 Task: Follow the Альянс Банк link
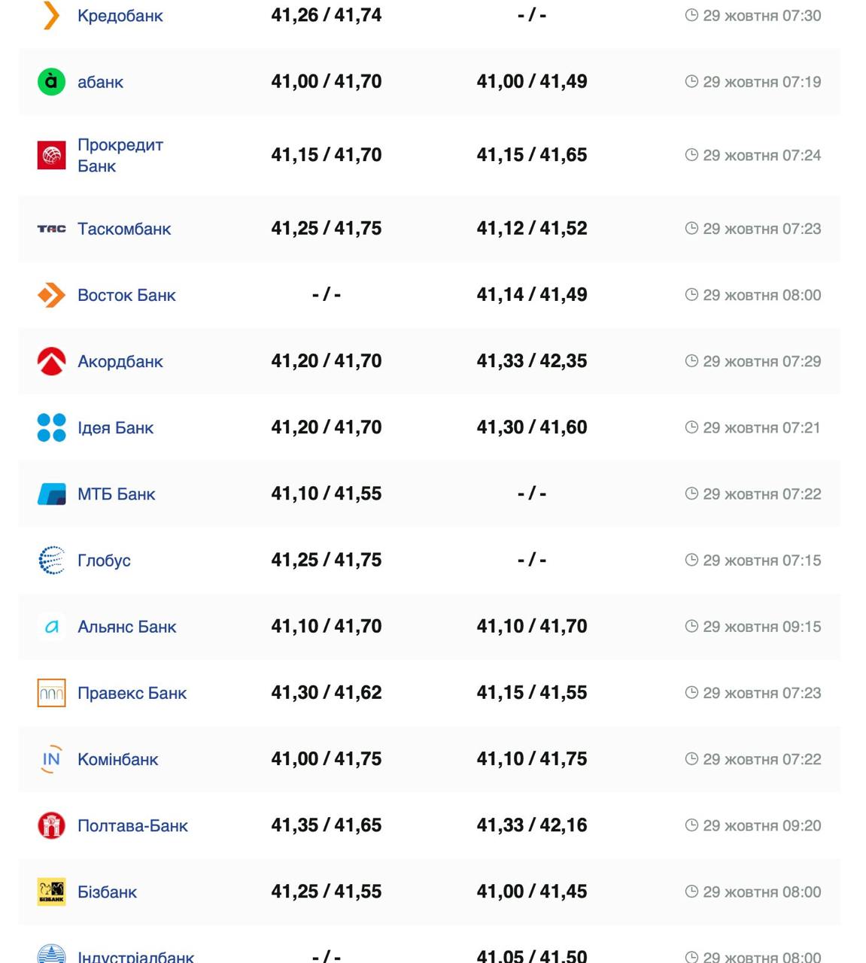pyautogui.click(x=126, y=627)
